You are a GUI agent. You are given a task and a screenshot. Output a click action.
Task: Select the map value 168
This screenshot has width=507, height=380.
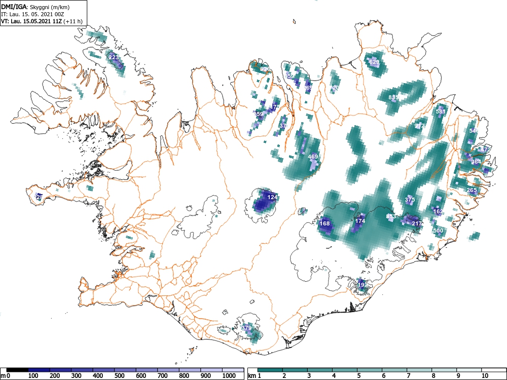pos(324,223)
